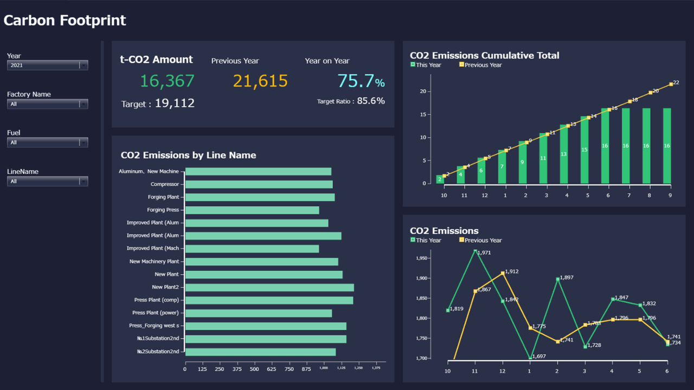Click the New Plant line label

click(x=166, y=275)
